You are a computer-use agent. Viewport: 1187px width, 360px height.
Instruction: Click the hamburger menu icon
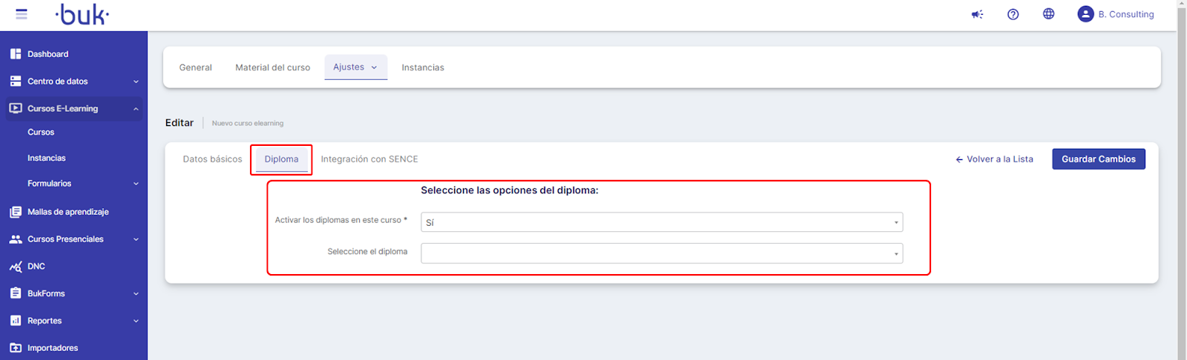click(x=22, y=14)
